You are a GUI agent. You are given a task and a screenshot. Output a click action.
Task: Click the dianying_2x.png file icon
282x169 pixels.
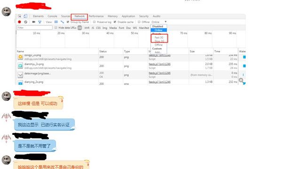point(20,83)
